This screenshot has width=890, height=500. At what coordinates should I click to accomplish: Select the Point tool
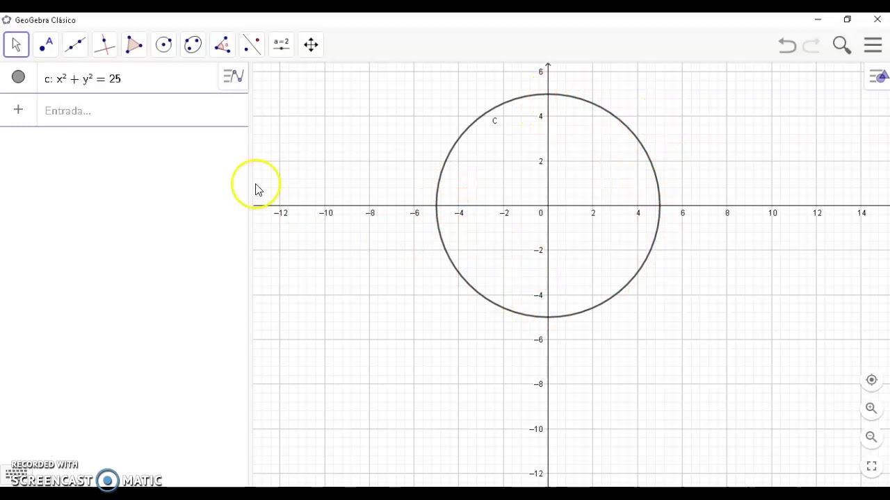(46, 45)
